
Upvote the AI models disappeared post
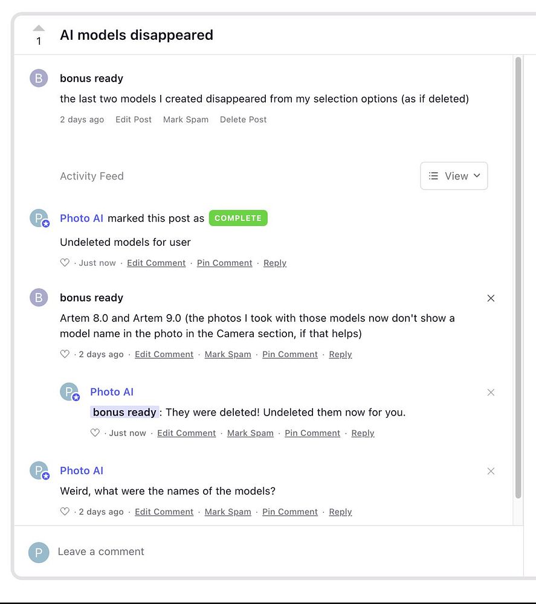pyautogui.click(x=39, y=28)
